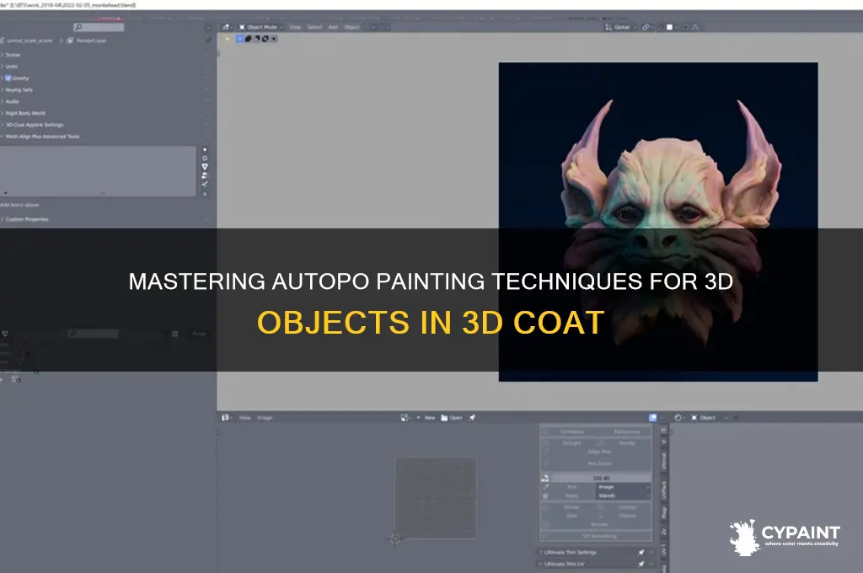
Task: Click the hollow circle icon beside the list
Action: pyautogui.click(x=205, y=158)
